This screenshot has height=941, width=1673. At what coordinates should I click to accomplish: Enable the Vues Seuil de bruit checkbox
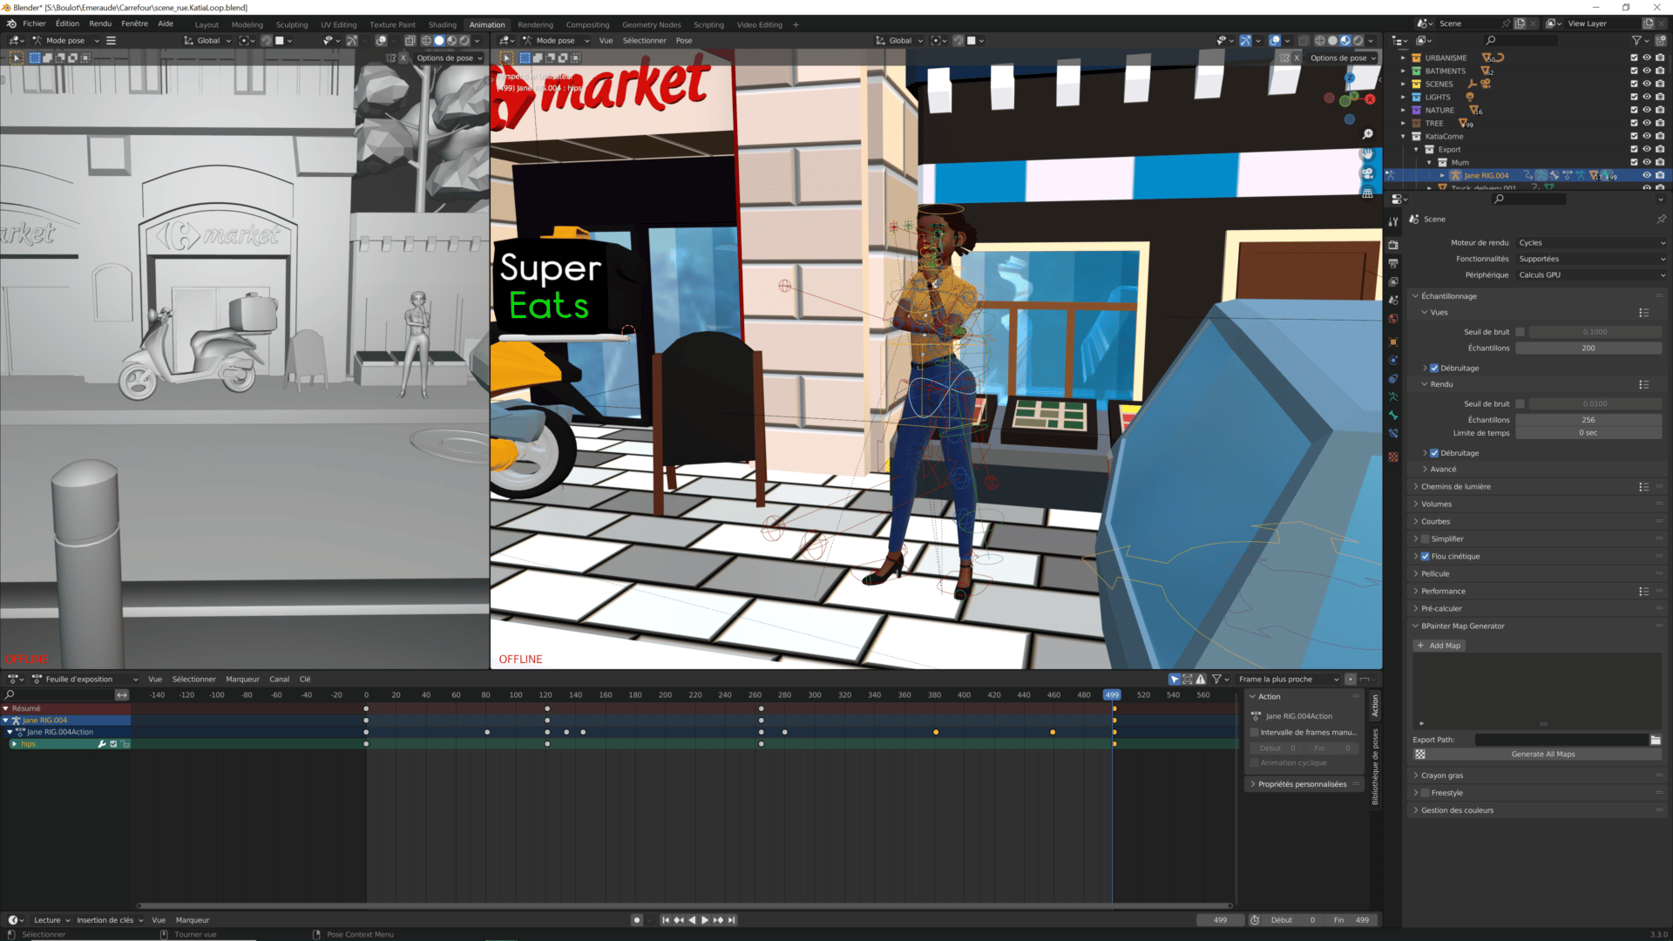tap(1521, 332)
